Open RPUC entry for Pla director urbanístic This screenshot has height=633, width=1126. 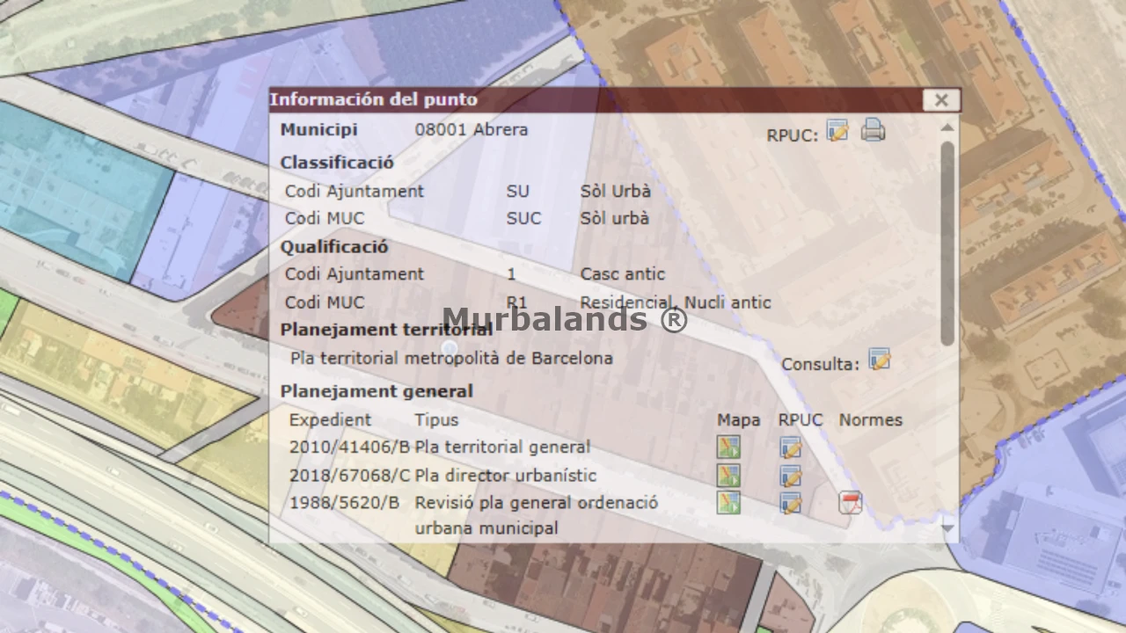(x=790, y=476)
